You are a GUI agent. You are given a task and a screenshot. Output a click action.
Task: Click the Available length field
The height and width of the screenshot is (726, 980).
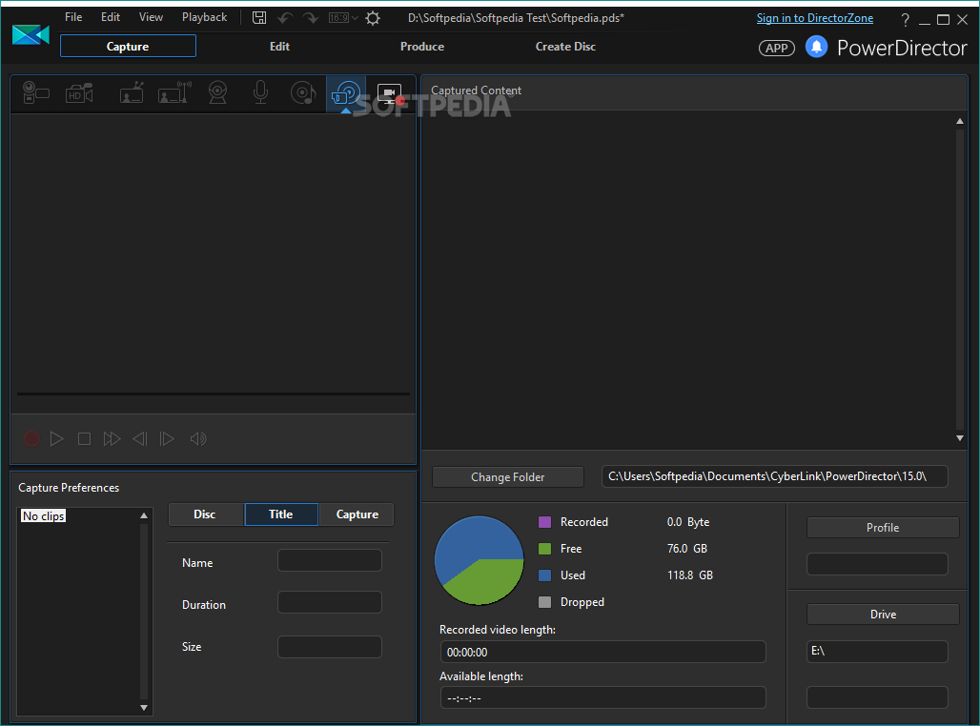(603, 697)
